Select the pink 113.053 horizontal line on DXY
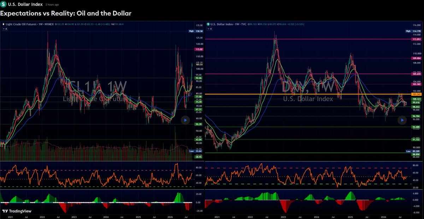Viewport: 424px width, 219px height. point(307,39)
